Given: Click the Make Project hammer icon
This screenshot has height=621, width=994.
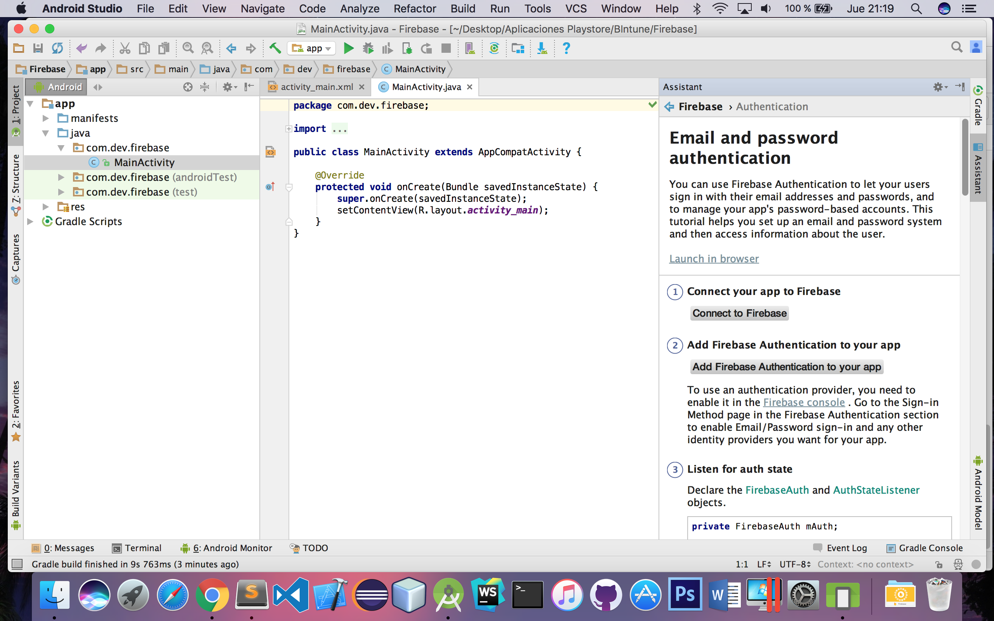Looking at the screenshot, I should tap(275, 49).
